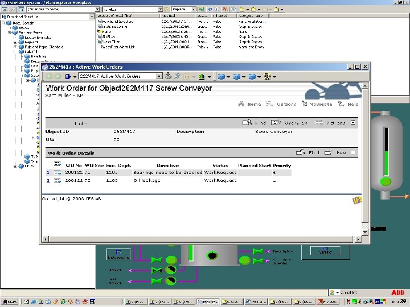The height and width of the screenshot is (307, 410).
Task: Click the magnifier search icon beside download icon
Action: pyautogui.click(x=177, y=76)
